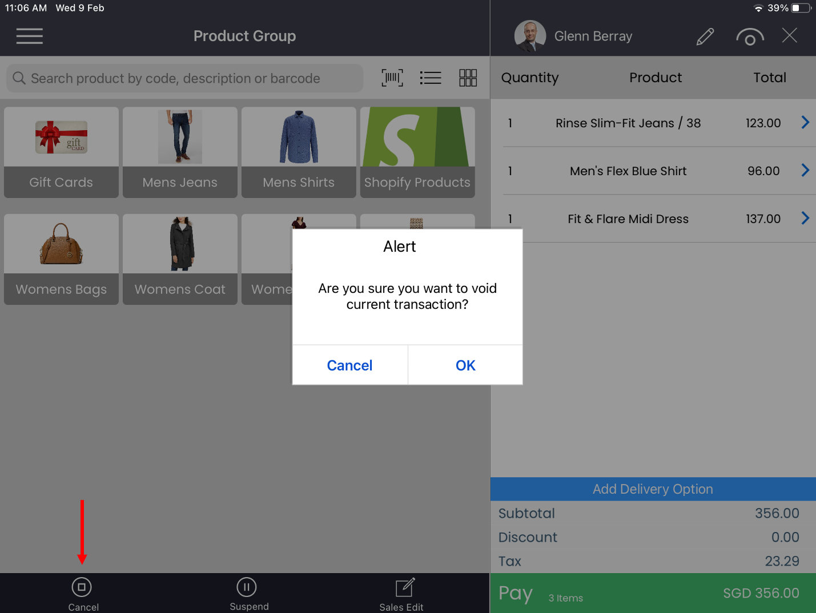Expand Men's Flex Blue Shirt details
The image size is (816, 613).
pos(805,170)
